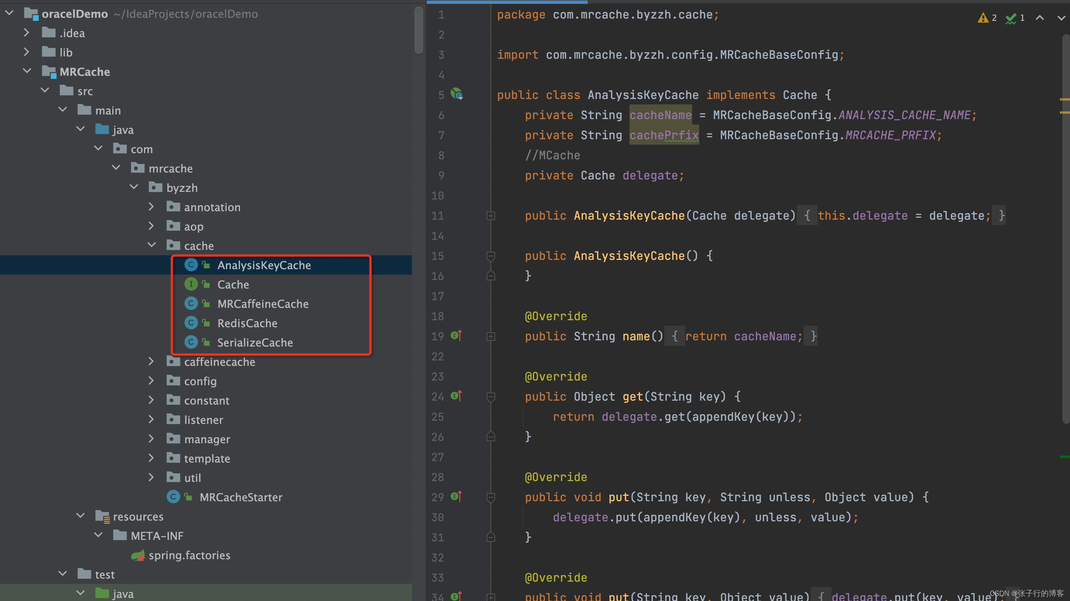Toggle collapse for aop package

tap(149, 225)
